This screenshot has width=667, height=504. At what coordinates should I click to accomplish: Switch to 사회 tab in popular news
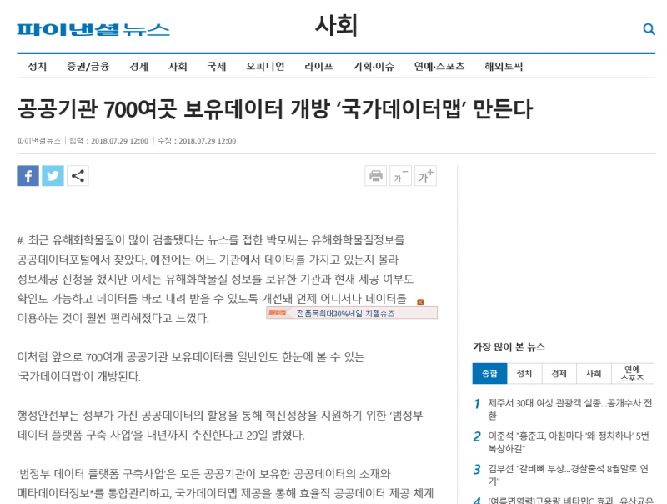point(594,373)
